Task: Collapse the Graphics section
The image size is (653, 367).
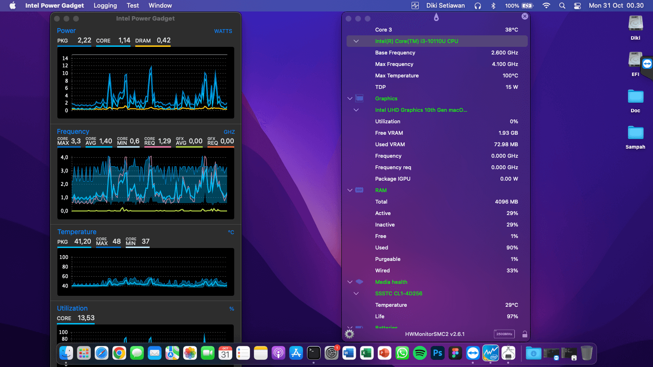Action: click(x=350, y=98)
